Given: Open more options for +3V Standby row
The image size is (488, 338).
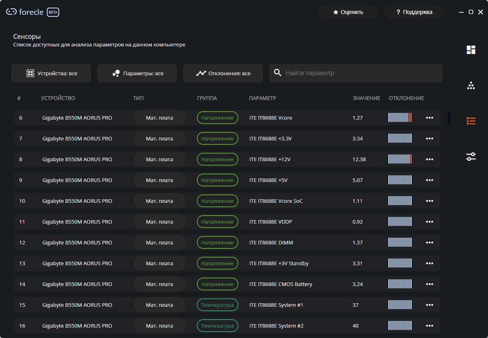Looking at the screenshot, I should pyautogui.click(x=430, y=263).
